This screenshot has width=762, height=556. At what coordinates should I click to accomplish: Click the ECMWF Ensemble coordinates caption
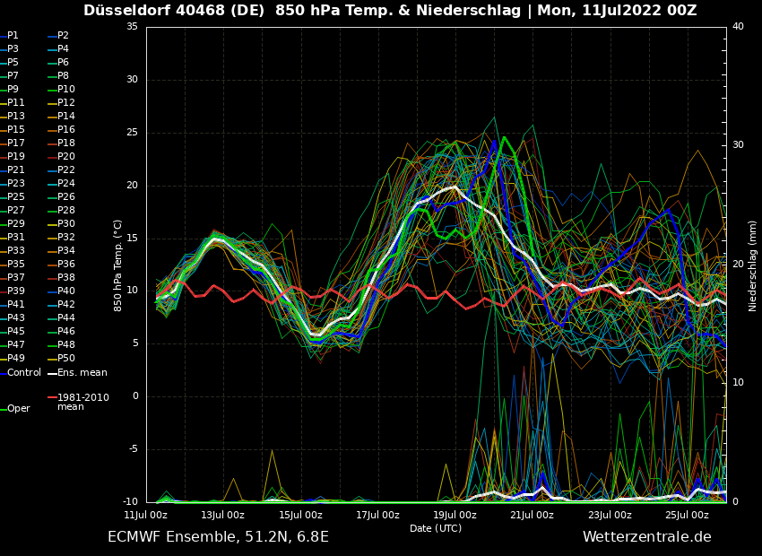218,537
